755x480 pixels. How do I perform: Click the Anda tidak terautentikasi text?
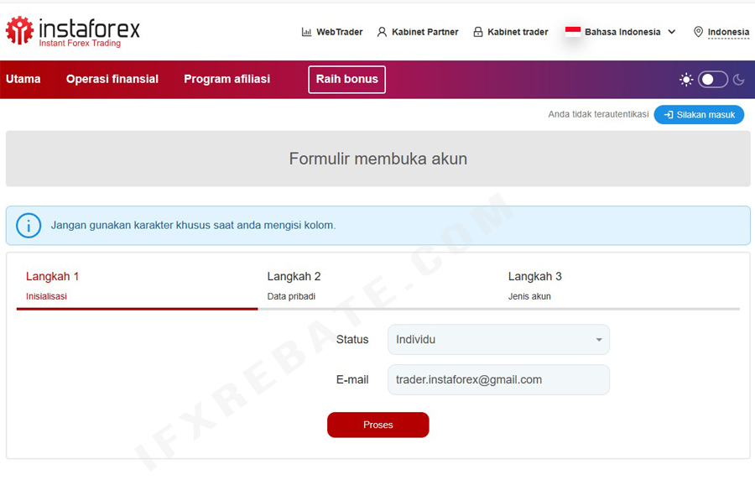click(598, 115)
